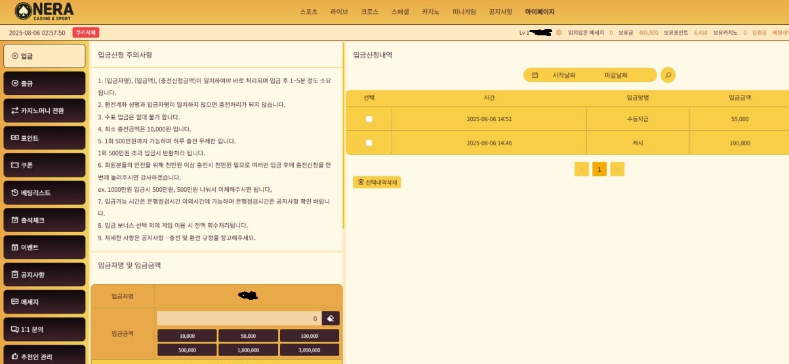
Task: Open the 출금 withdrawal sidebar item
Action: (x=45, y=83)
